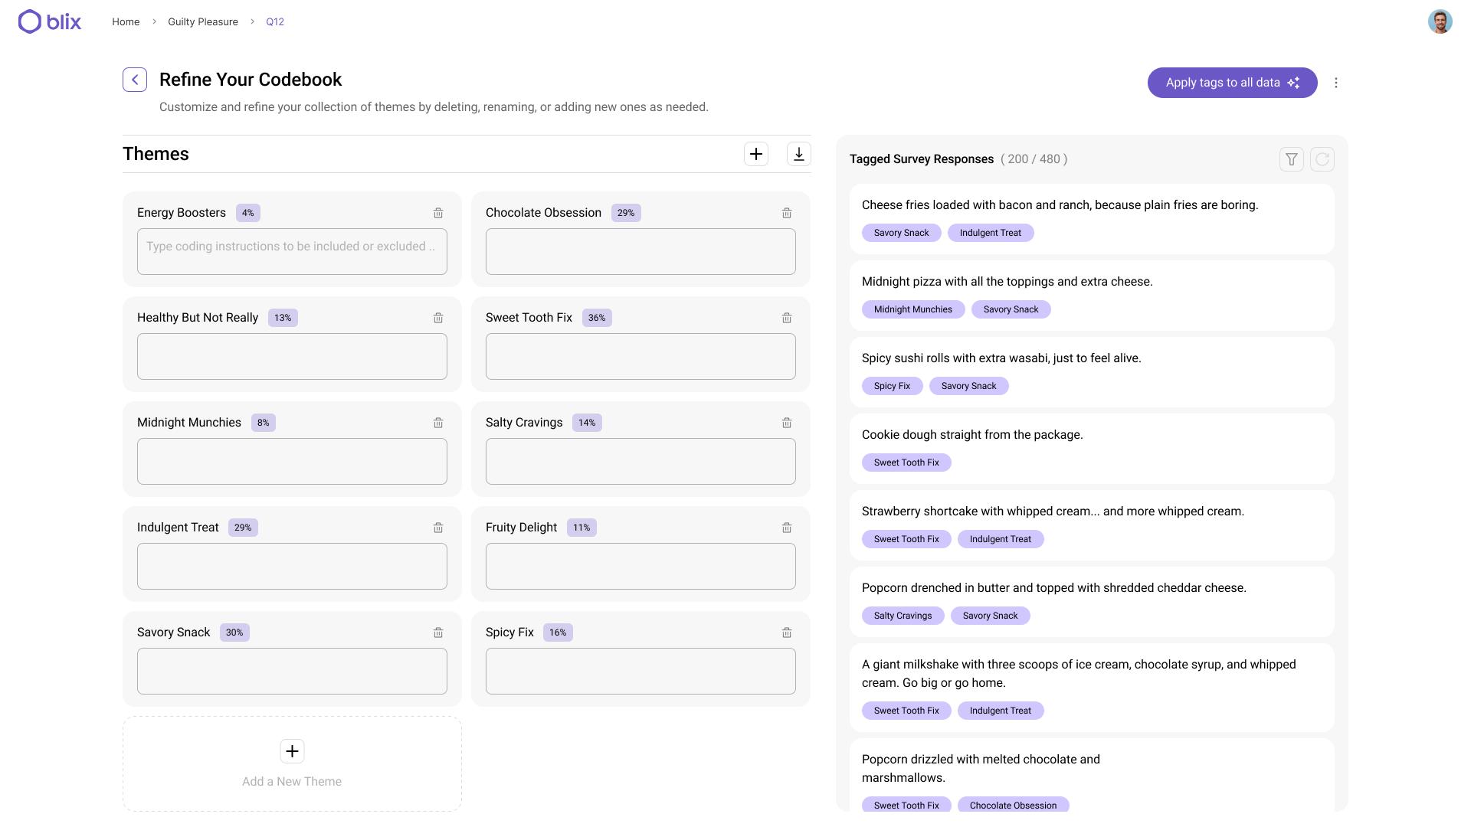This screenshot has width=1471, height=827.
Task: Click the blix logo
Action: [50, 21]
